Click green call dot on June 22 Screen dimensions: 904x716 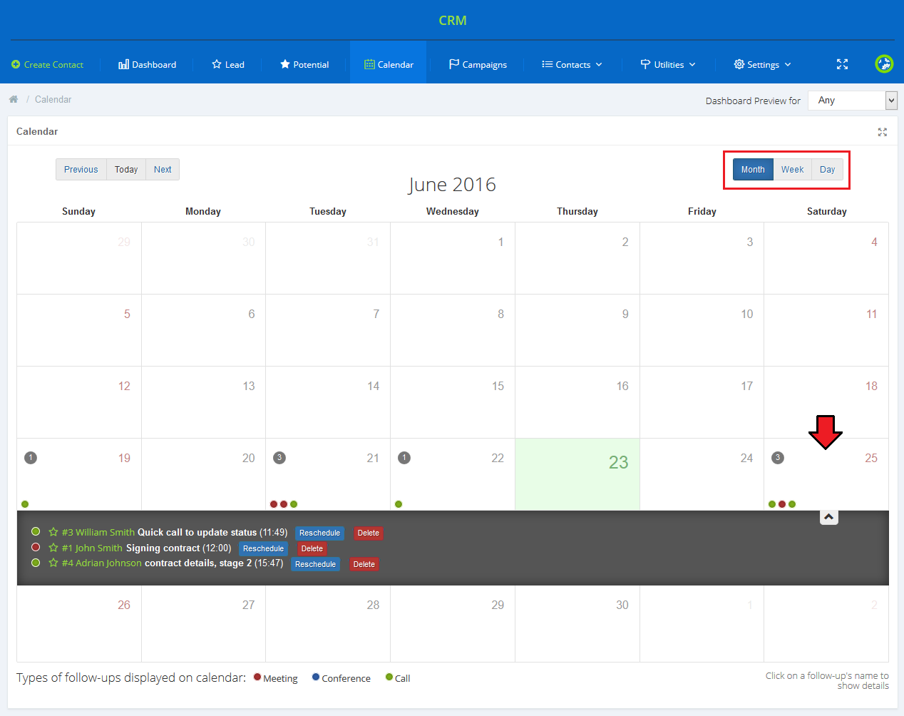[399, 504]
